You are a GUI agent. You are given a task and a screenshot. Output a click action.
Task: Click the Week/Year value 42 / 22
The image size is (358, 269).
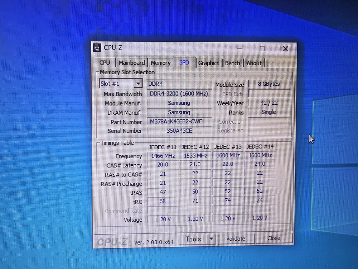coord(269,103)
